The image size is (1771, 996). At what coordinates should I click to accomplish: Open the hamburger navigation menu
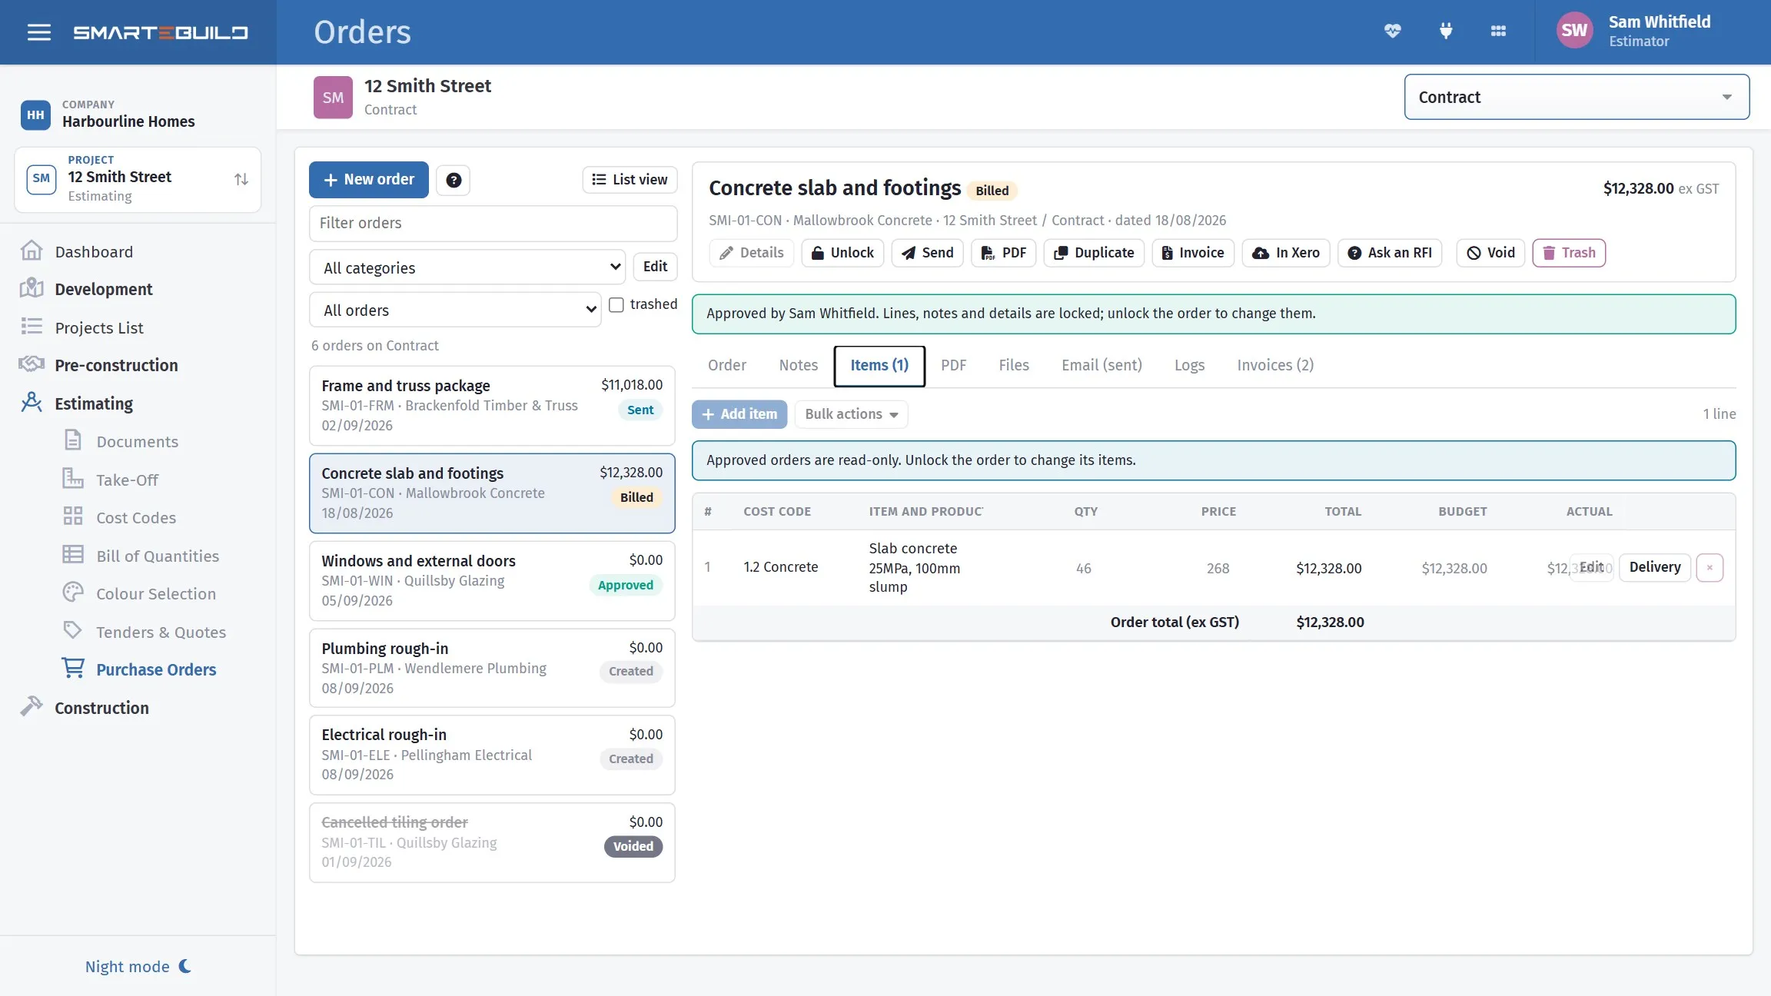[x=39, y=32]
